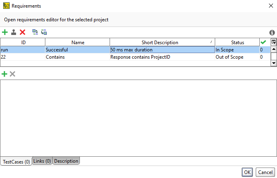Viewport: 277px width, 178px height.
Task: Click the collapse tree icon in toolbar
Action: click(x=44, y=32)
